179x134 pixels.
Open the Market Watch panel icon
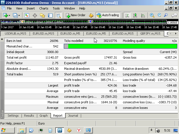point(27,15)
